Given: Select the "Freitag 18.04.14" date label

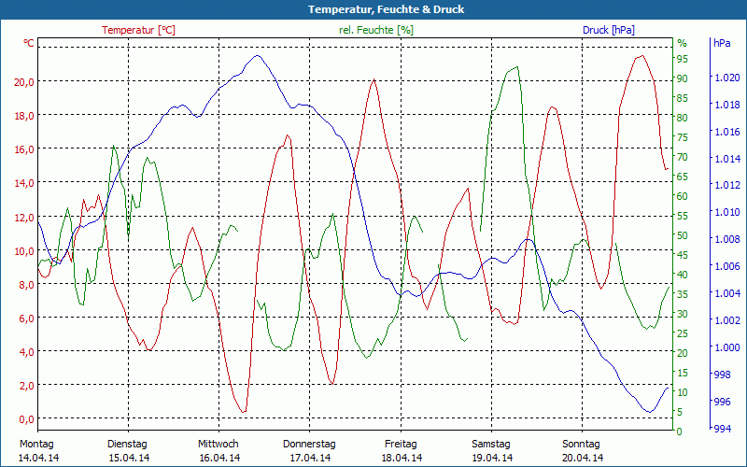Looking at the screenshot, I should point(401,450).
